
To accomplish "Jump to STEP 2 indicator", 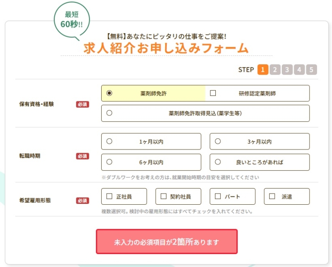I will click(275, 69).
